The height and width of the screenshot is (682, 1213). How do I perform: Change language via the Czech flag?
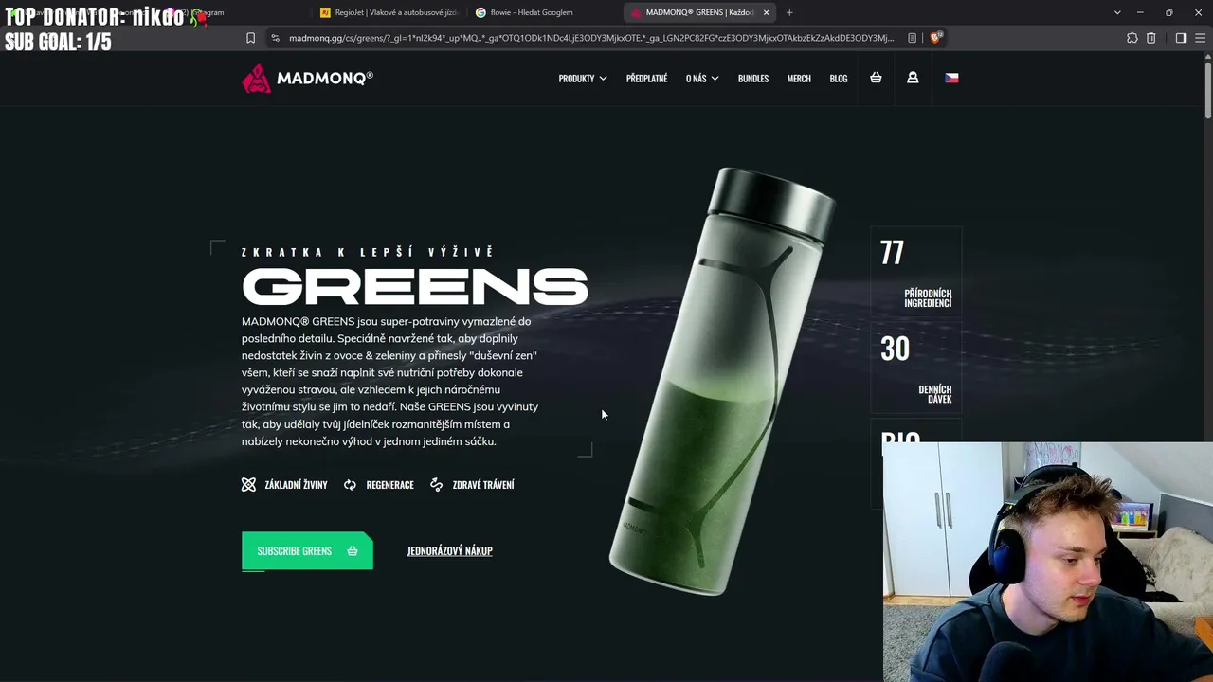(951, 78)
